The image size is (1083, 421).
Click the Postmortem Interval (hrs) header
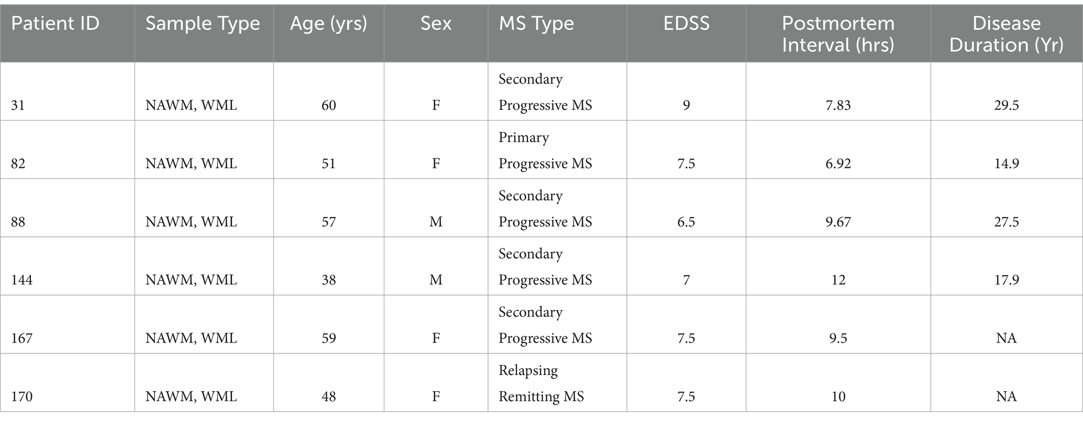click(838, 33)
